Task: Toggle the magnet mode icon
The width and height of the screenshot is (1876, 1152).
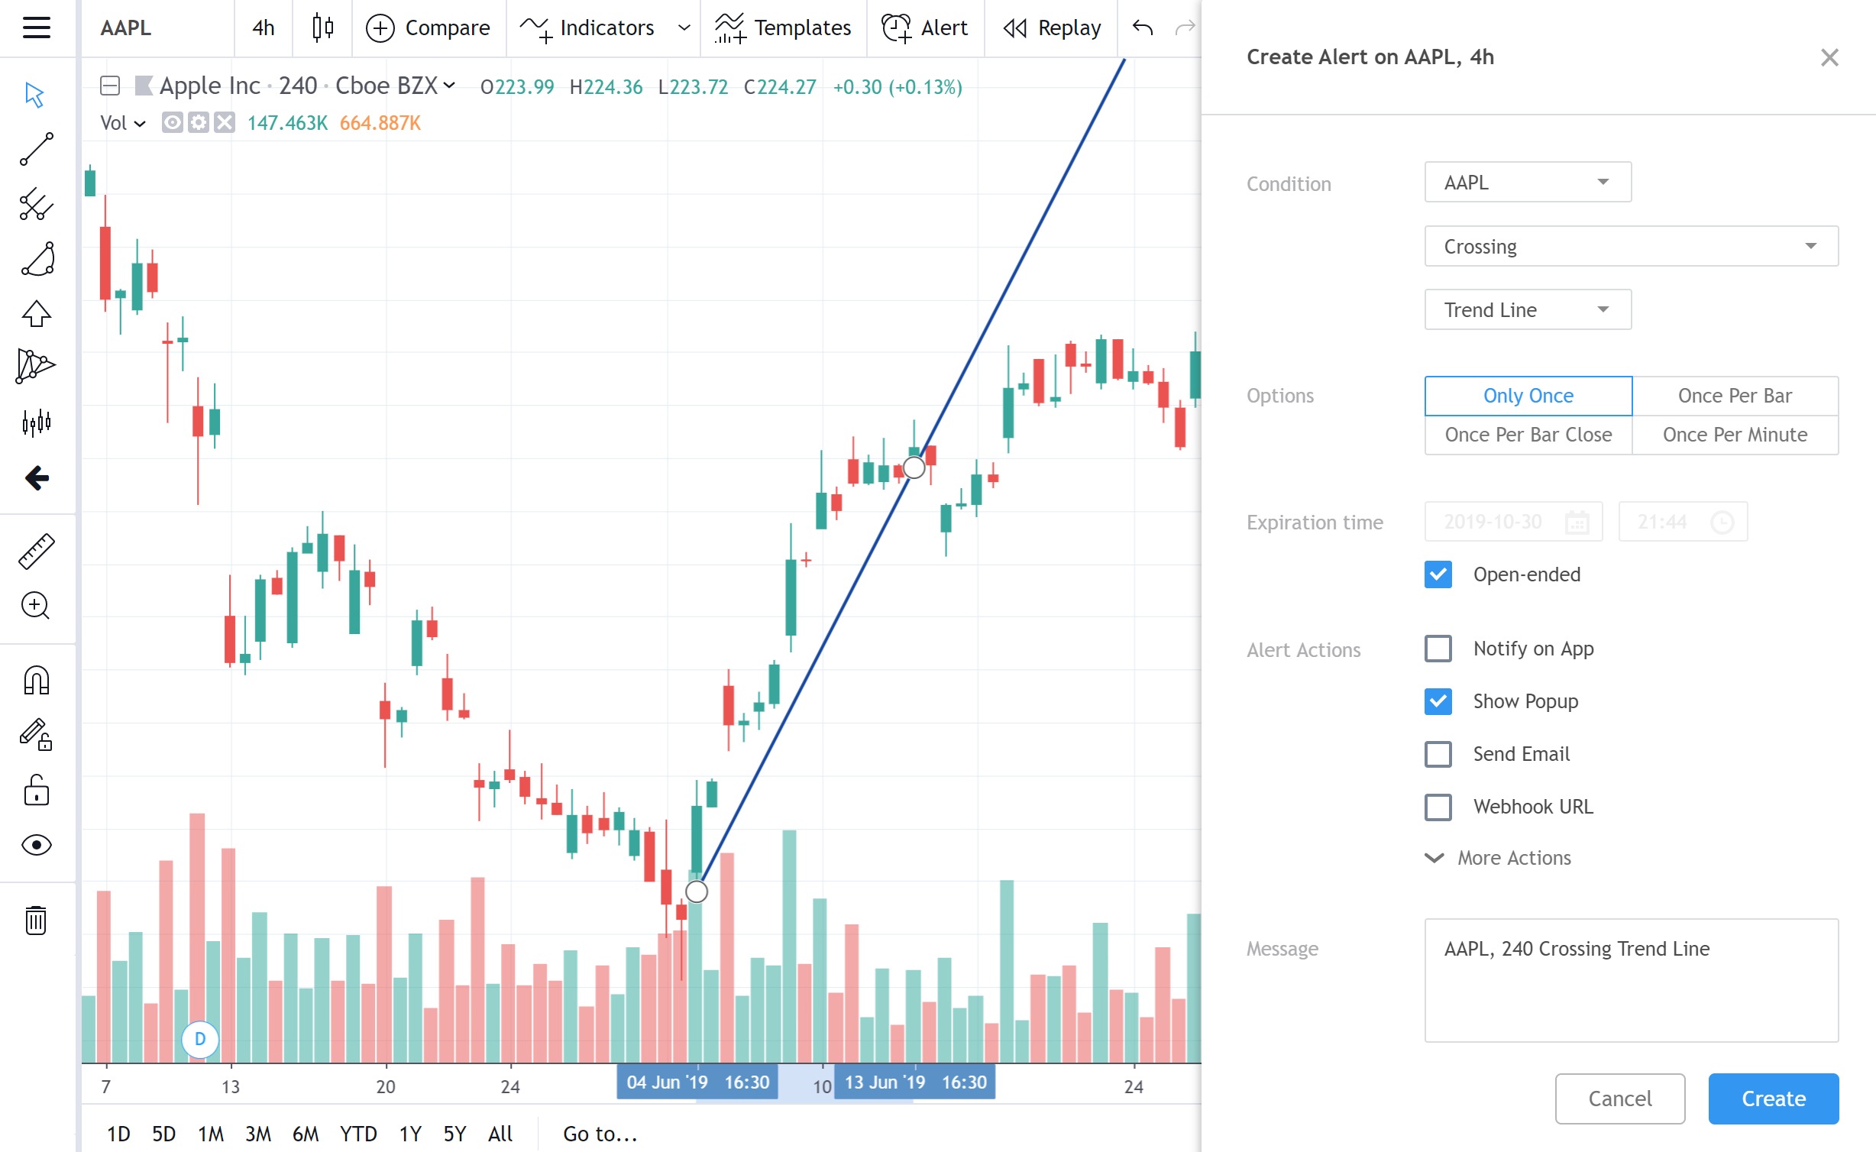Action: point(36,680)
